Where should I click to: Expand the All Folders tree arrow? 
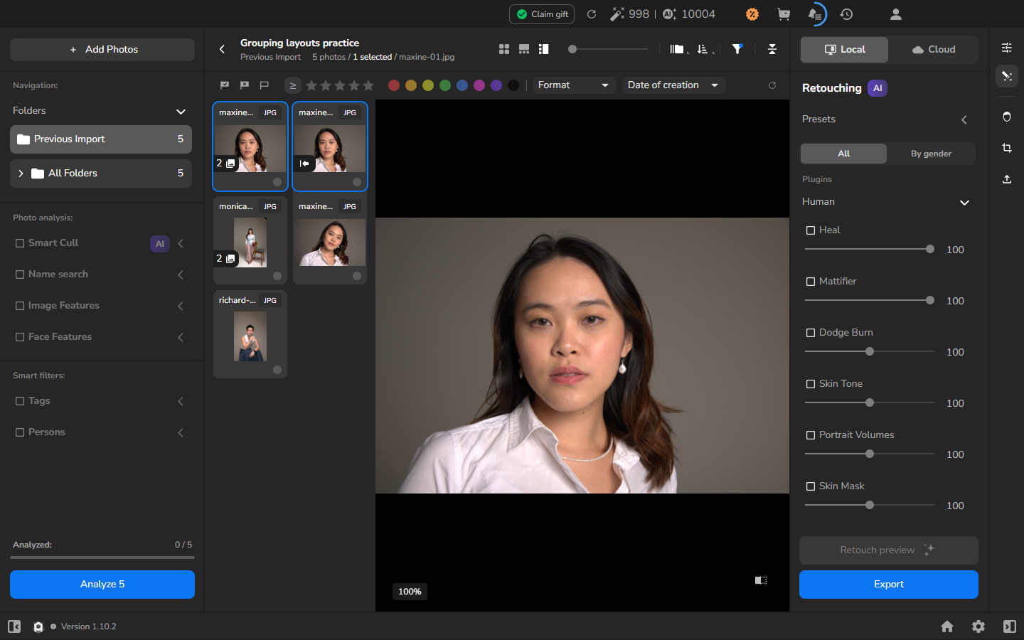point(21,174)
